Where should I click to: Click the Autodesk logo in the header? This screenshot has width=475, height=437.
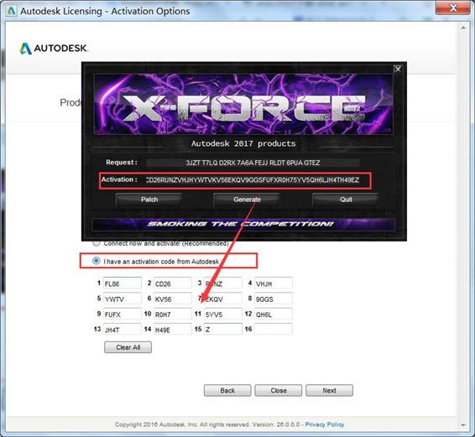(54, 49)
